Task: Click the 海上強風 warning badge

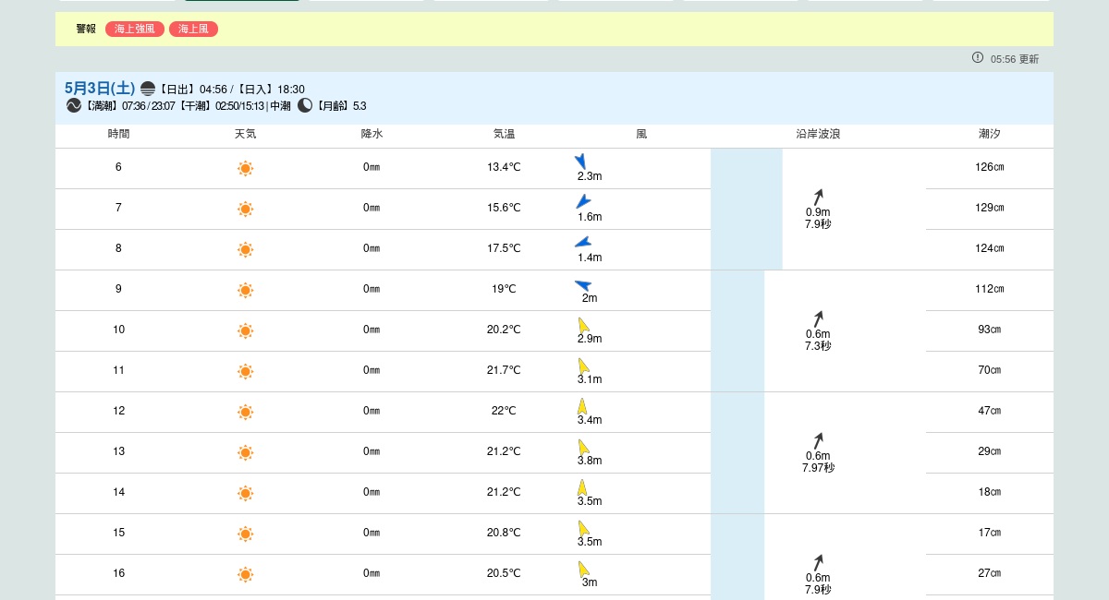Action: [135, 30]
